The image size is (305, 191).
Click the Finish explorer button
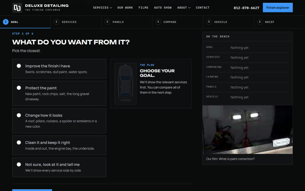pos(278,8)
